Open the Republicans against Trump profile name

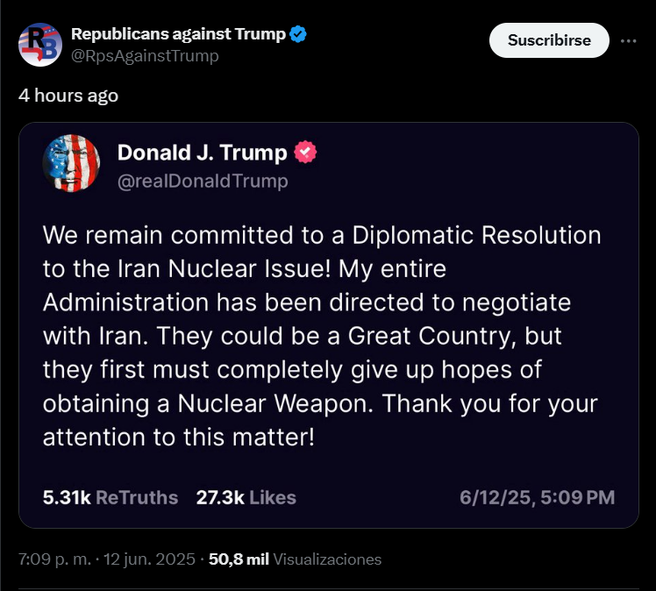pos(178,34)
